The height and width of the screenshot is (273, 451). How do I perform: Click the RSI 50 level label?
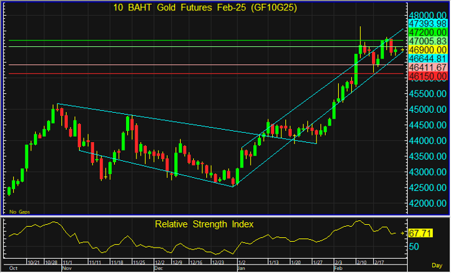[414, 246]
